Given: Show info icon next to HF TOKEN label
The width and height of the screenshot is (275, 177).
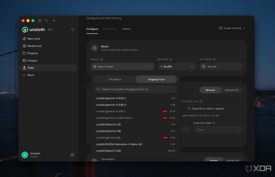Looking at the screenshot, I should point(214,59).
